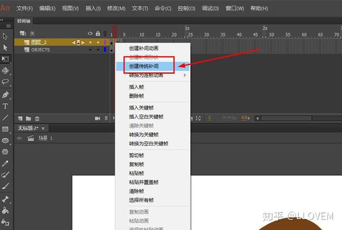Image resolution: width=342 pixels, height=230 pixels.
Task: Close the 无标题-2* document tab
Action: [x=43, y=128]
